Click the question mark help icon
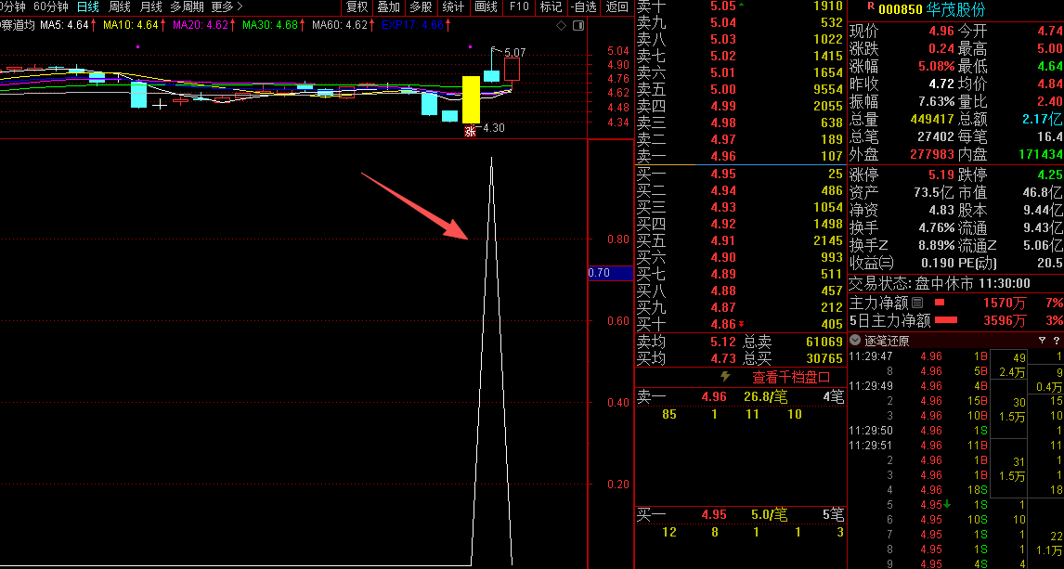1064x569 pixels. click(x=1057, y=341)
